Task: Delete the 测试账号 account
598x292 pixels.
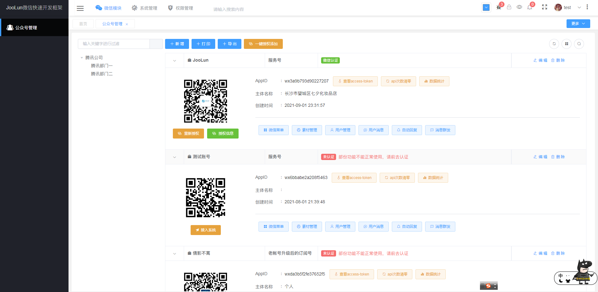Action: (558, 157)
